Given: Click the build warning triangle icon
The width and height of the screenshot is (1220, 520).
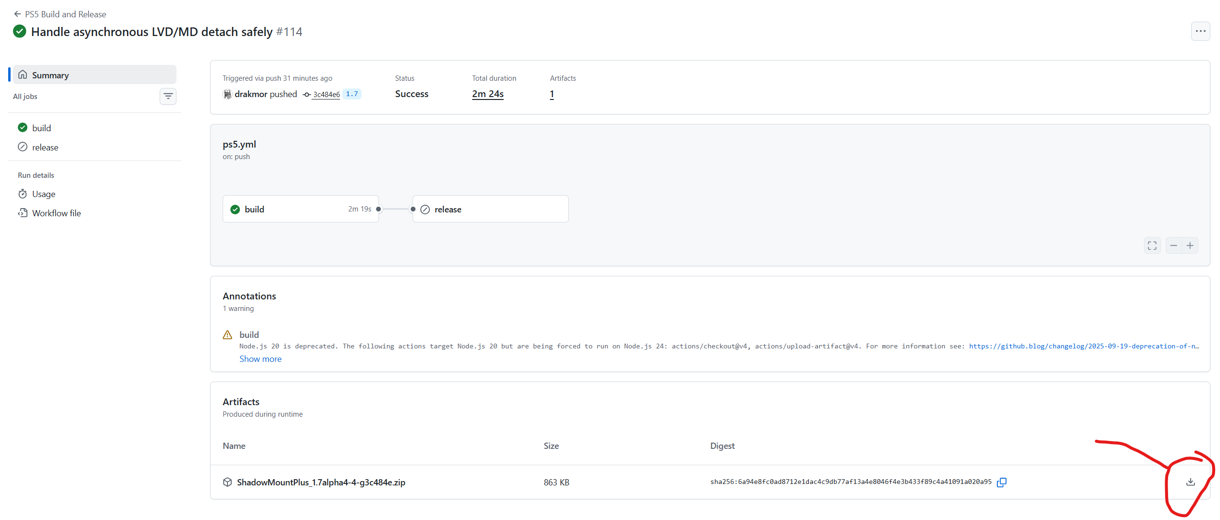Looking at the screenshot, I should pos(228,335).
